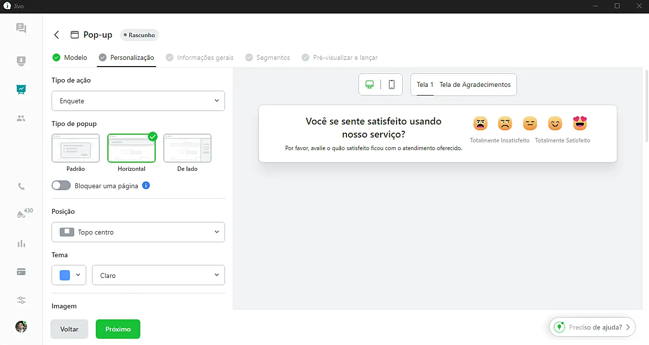
Task: Open the settings section in the sidebar
Action: pyautogui.click(x=21, y=300)
